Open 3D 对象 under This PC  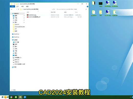17,42
